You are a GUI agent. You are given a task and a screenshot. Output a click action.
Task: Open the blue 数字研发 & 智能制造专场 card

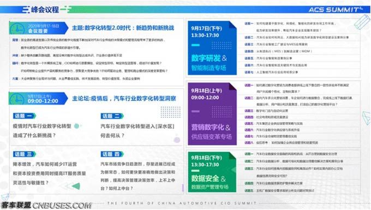212,48
